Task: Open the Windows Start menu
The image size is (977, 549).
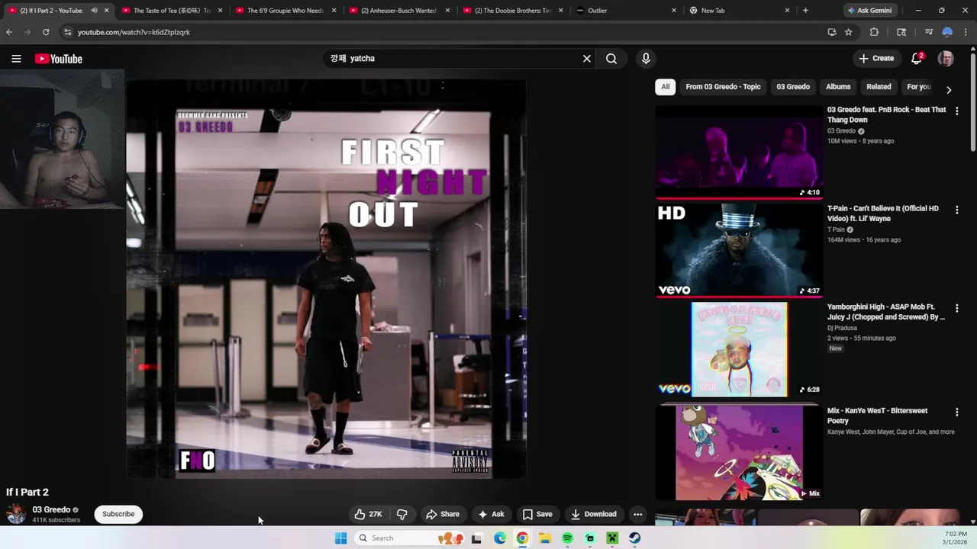Action: (340, 538)
